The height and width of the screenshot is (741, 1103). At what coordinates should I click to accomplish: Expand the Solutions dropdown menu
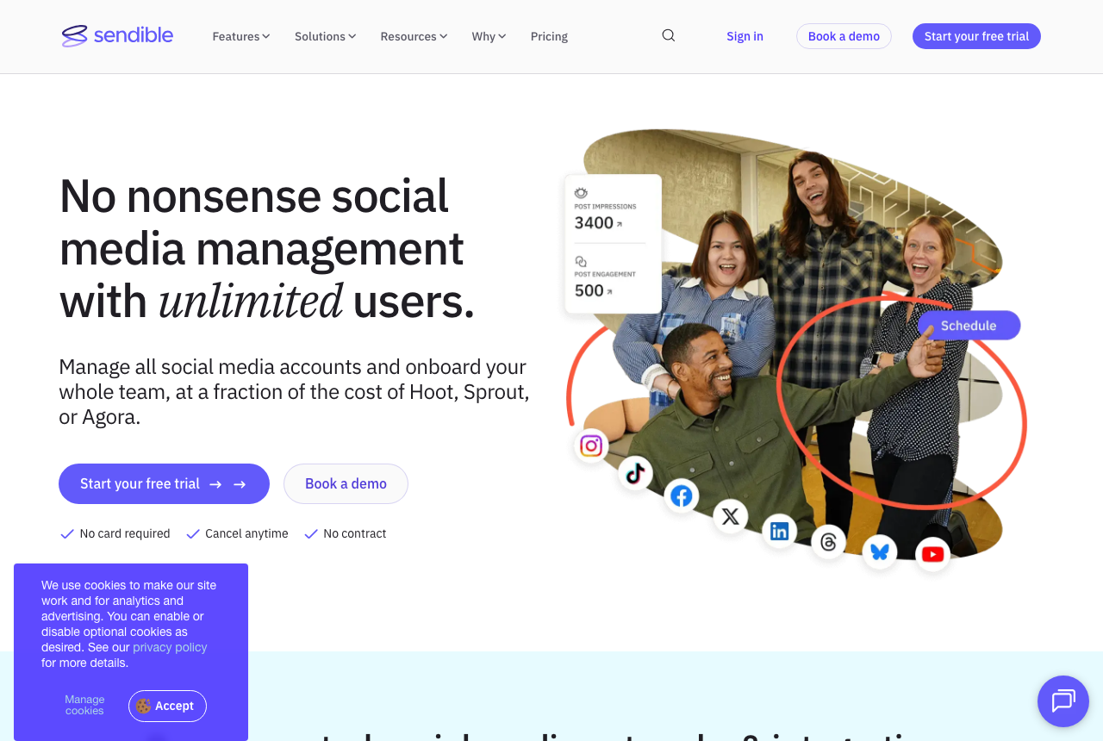coord(325,36)
